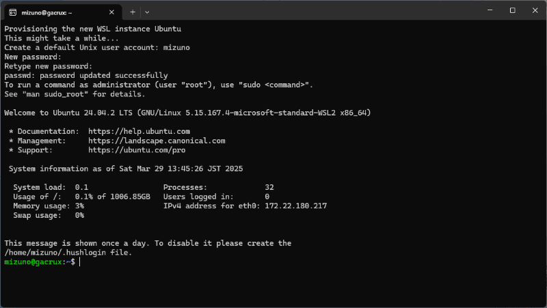This screenshot has width=547, height=308.
Task: Click the Memory usage 3% value
Action: 79,206
